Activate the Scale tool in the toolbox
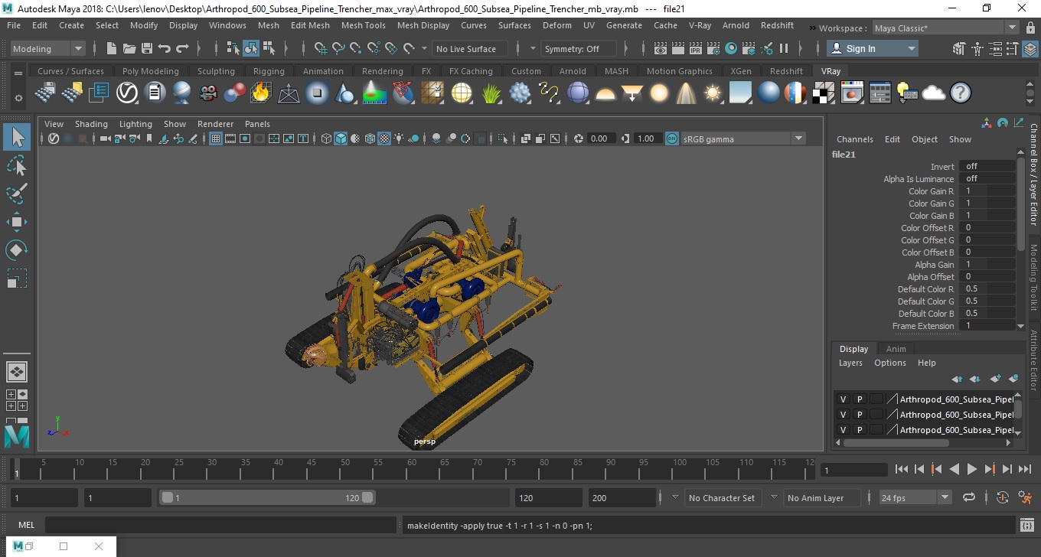Viewport: 1041px width, 557px height. [17, 278]
